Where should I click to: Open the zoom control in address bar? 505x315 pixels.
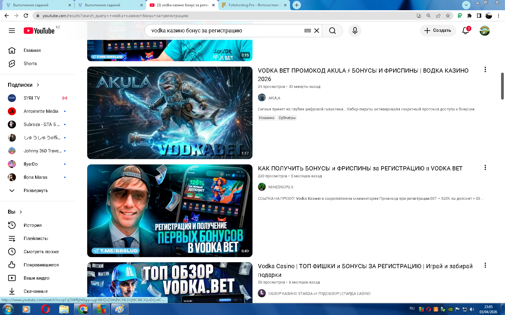(429, 16)
